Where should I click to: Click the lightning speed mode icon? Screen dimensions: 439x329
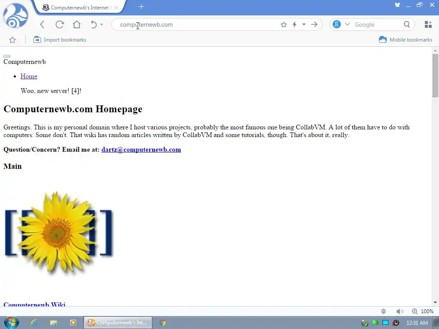[295, 24]
